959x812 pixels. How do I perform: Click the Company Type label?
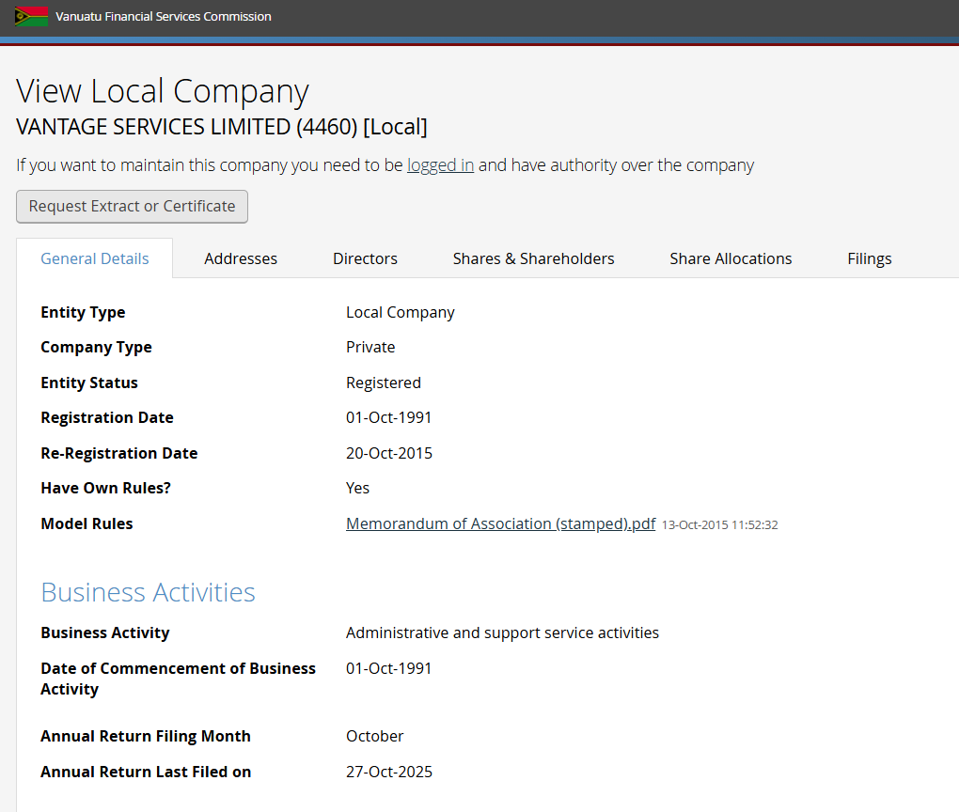[x=97, y=348]
